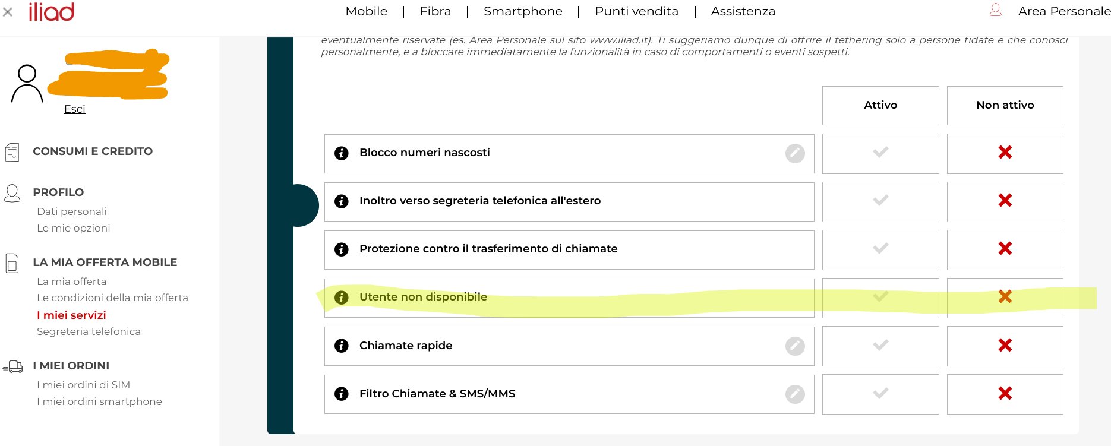1111x446 pixels.
Task: Show info for Protezione contro il trasferimento di chiamate
Action: pyautogui.click(x=342, y=249)
